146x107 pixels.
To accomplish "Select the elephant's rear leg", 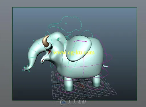I will coord(96,80).
